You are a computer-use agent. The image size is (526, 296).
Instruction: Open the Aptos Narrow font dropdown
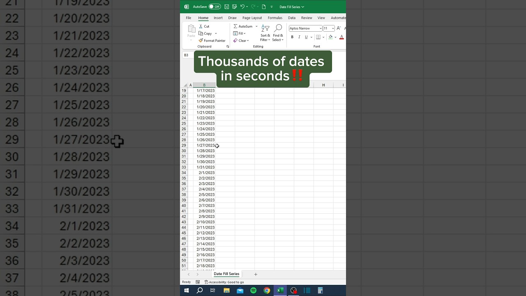320,28
